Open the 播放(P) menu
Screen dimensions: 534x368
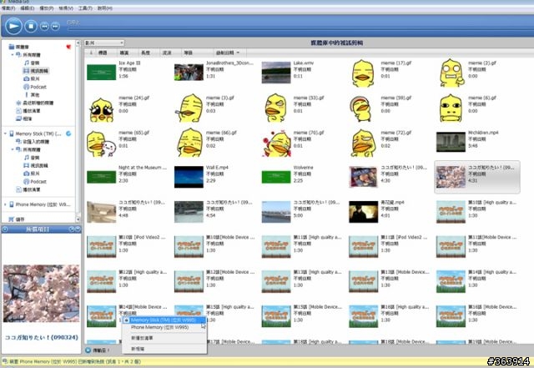[47, 8]
